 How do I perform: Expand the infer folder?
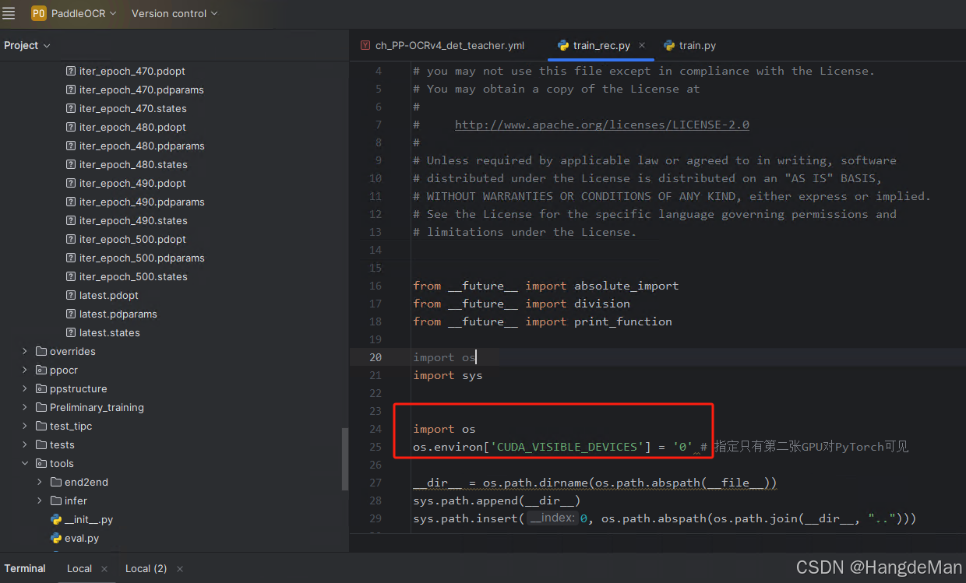(38, 500)
